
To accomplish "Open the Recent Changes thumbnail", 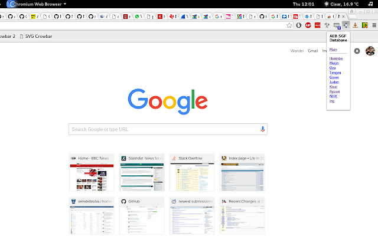I will (242, 215).
